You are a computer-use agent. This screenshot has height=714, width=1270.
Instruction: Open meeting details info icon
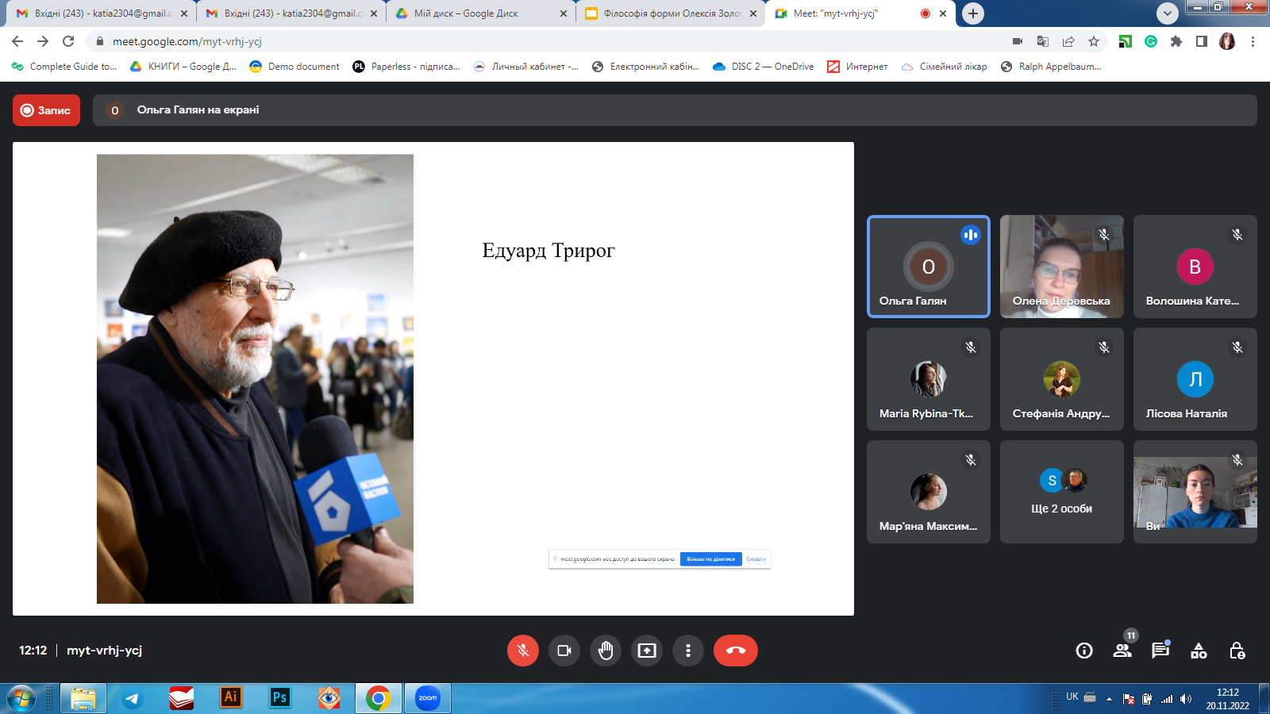(1084, 651)
